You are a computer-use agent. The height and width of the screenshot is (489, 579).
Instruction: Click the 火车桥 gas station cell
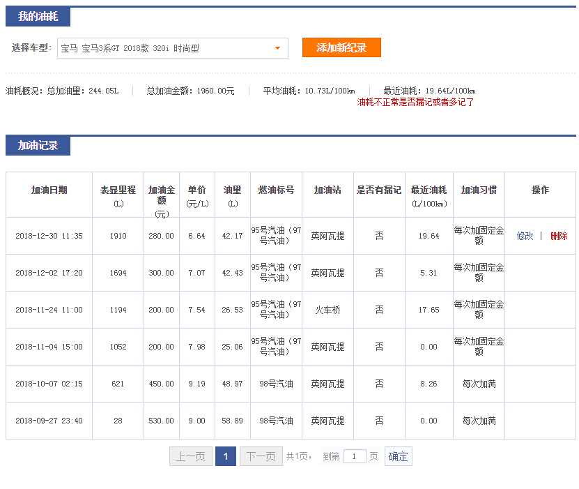pos(327,310)
